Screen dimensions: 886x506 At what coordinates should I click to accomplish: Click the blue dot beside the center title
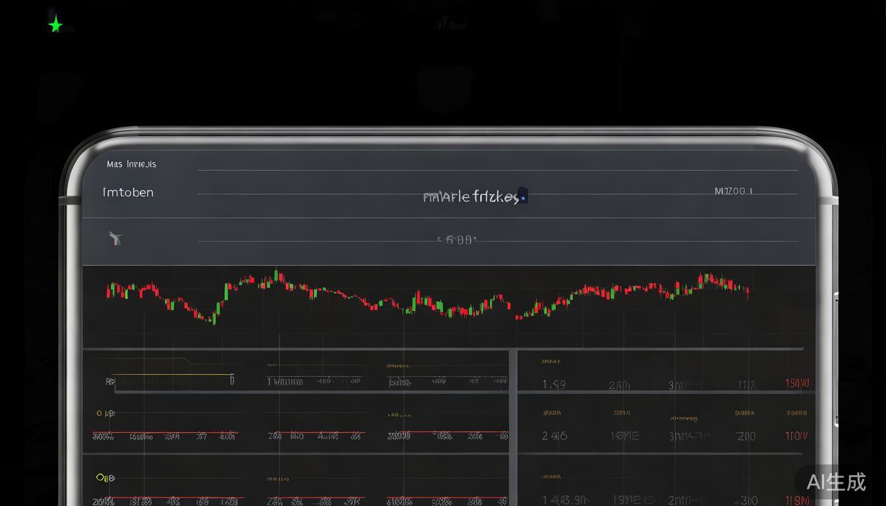pos(523,197)
